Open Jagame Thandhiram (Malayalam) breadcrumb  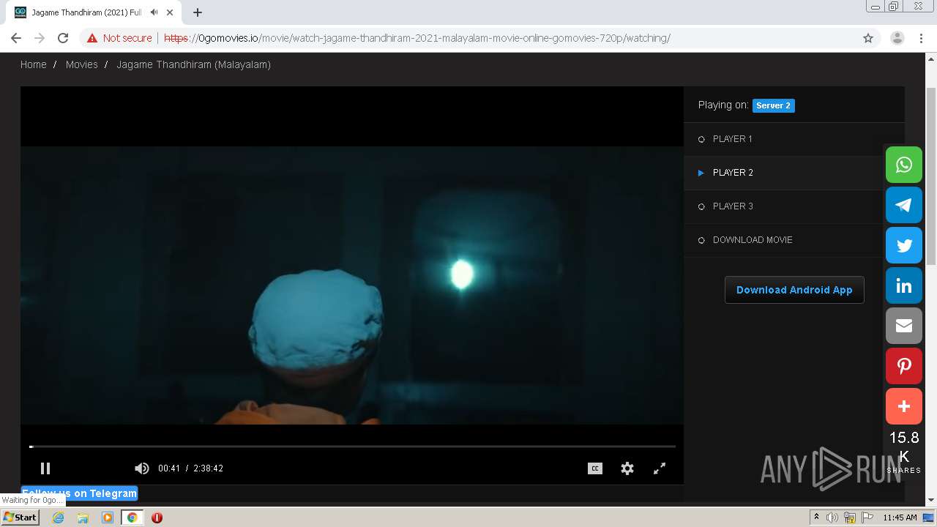pos(193,64)
